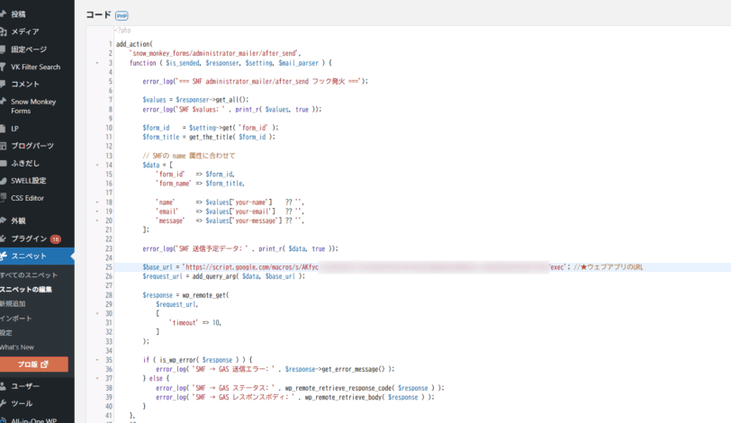The image size is (731, 423).
Task: Click the GAS レスポンスボディ log line
Action: tap(295, 398)
